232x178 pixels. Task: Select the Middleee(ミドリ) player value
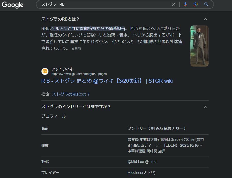(x=141, y=173)
